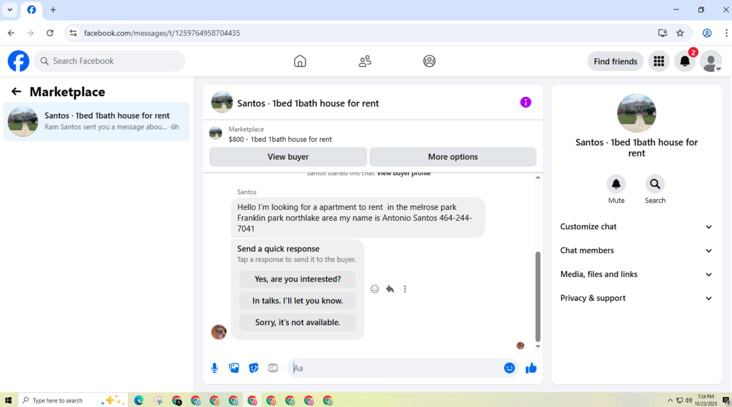Click the chat scroll up arrow
The image size is (732, 407).
point(538,177)
